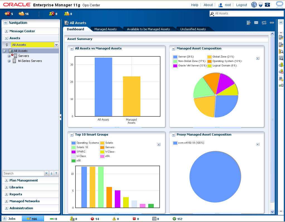Click the shield icon in header

click(x=261, y=5)
